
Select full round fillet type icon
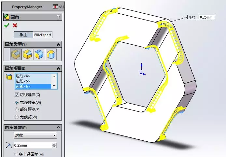(x=51, y=54)
